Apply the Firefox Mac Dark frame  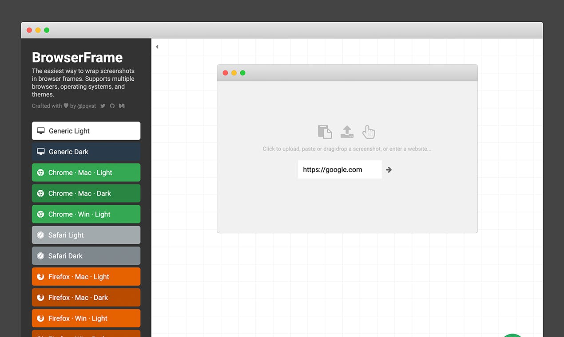[x=86, y=297]
